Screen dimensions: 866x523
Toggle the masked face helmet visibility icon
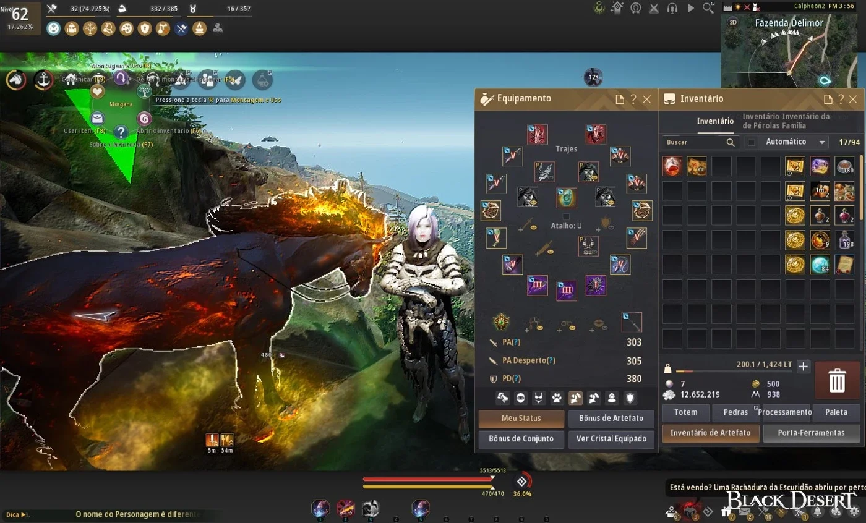point(521,398)
